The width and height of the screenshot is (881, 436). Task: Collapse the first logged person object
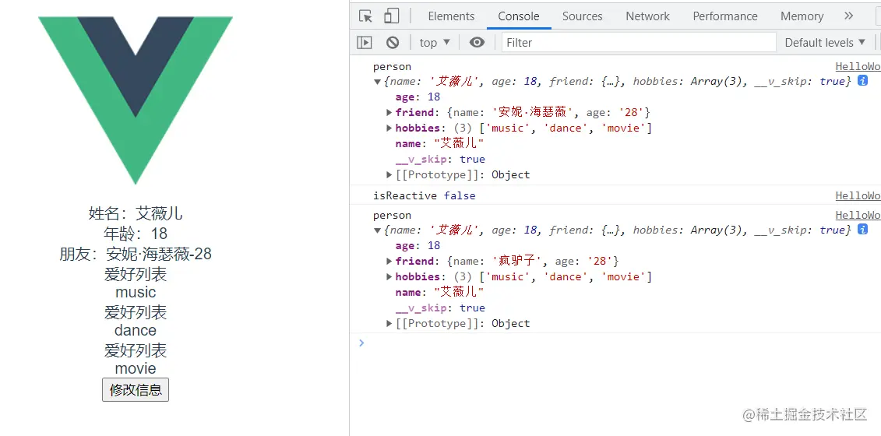(378, 82)
